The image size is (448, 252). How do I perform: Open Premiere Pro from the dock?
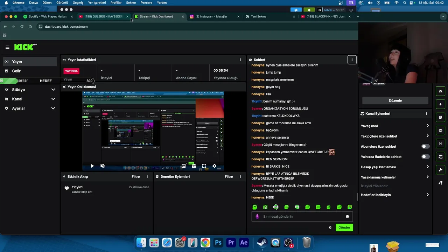coord(231,243)
